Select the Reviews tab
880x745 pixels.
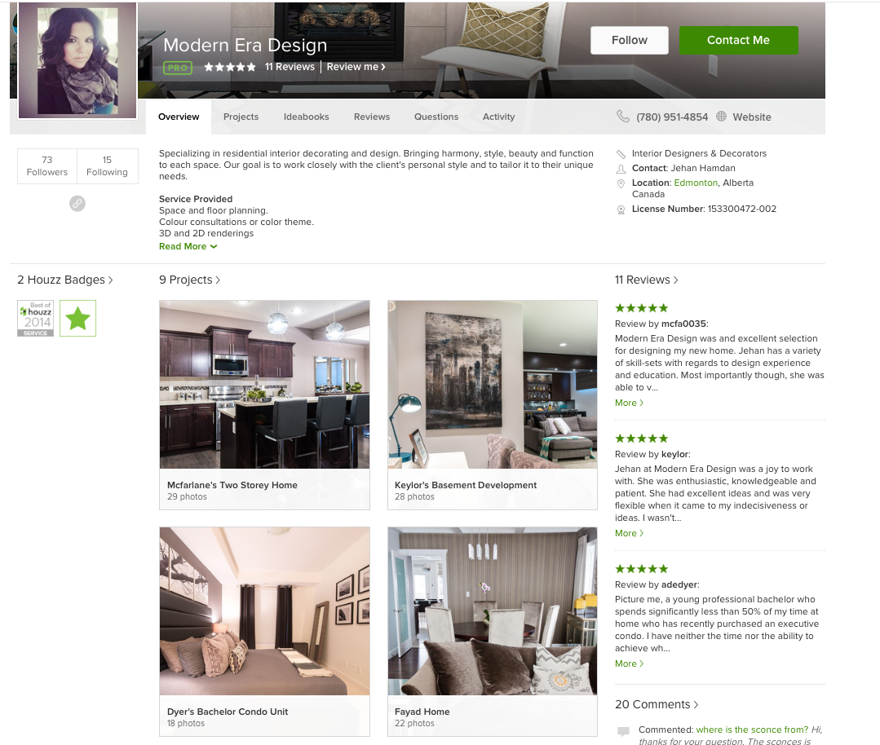coord(372,117)
